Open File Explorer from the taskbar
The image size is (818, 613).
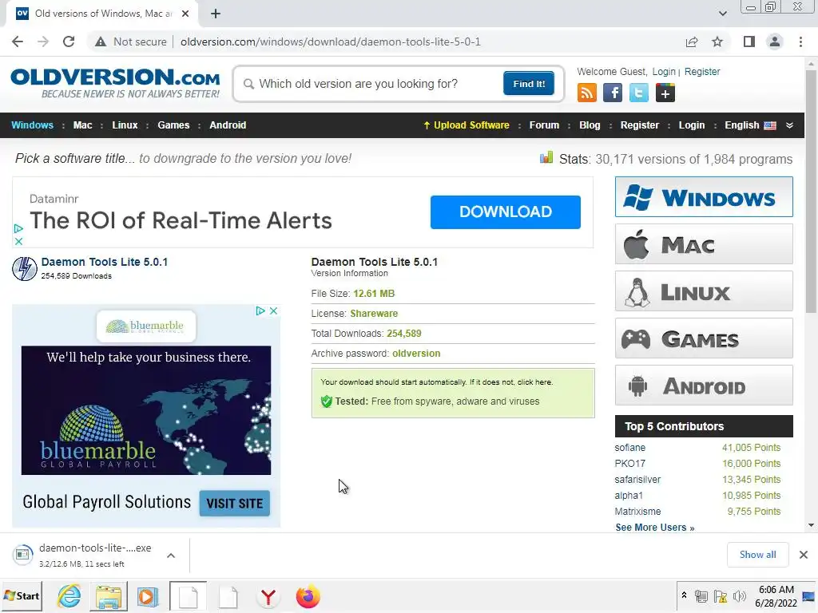coord(109,596)
